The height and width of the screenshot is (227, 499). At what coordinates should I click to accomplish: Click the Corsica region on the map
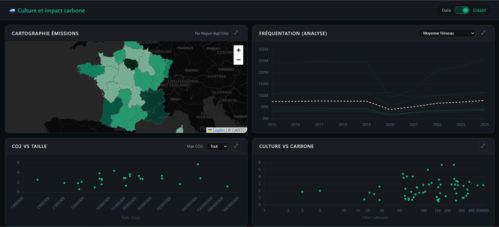click(x=180, y=129)
